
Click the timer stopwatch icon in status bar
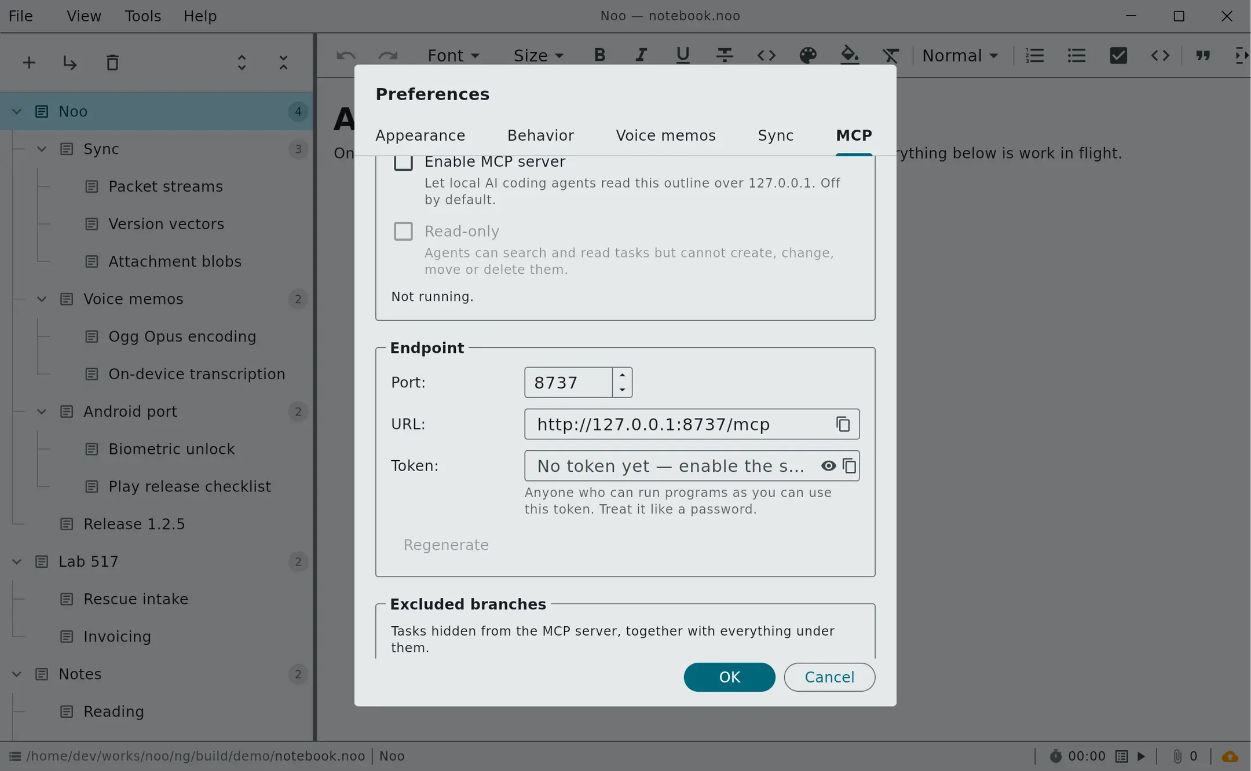click(x=1056, y=756)
